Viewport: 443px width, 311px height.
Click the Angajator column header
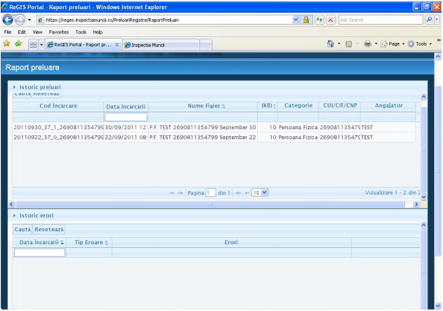click(389, 105)
